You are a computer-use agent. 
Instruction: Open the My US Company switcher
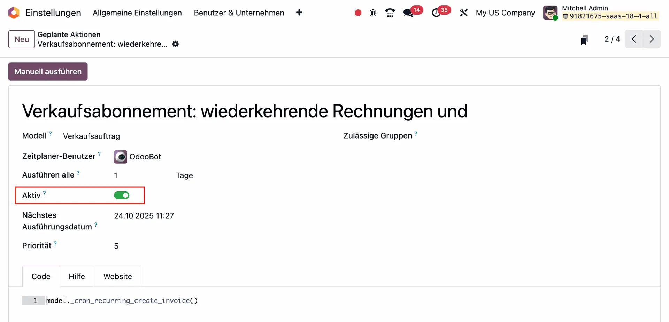coord(505,13)
